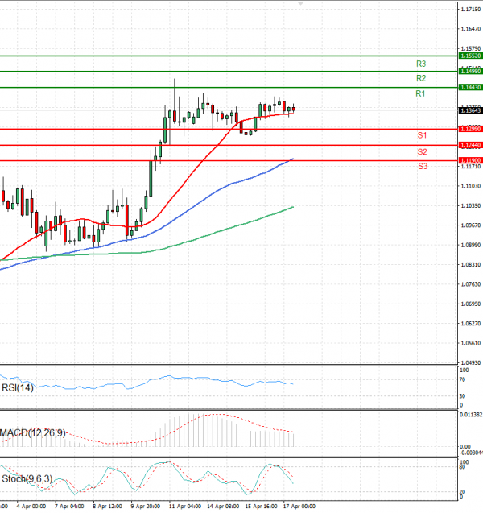Click the current price 1.13643 marker
The image size is (483, 513).
pyautogui.click(x=469, y=110)
